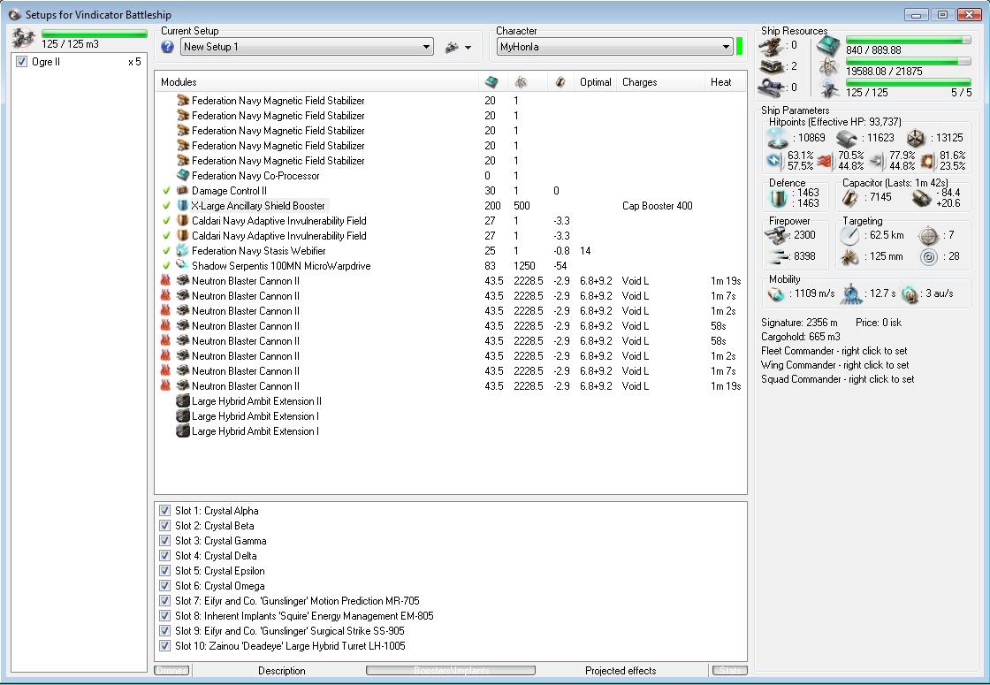Click the defence shield tank icon showing 1463
This screenshot has width=990, height=685.
coord(777,198)
